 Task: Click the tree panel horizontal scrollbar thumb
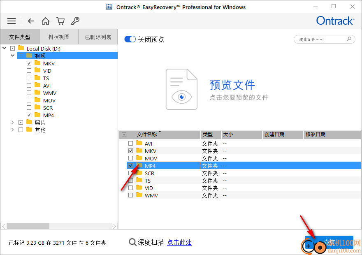28,226
